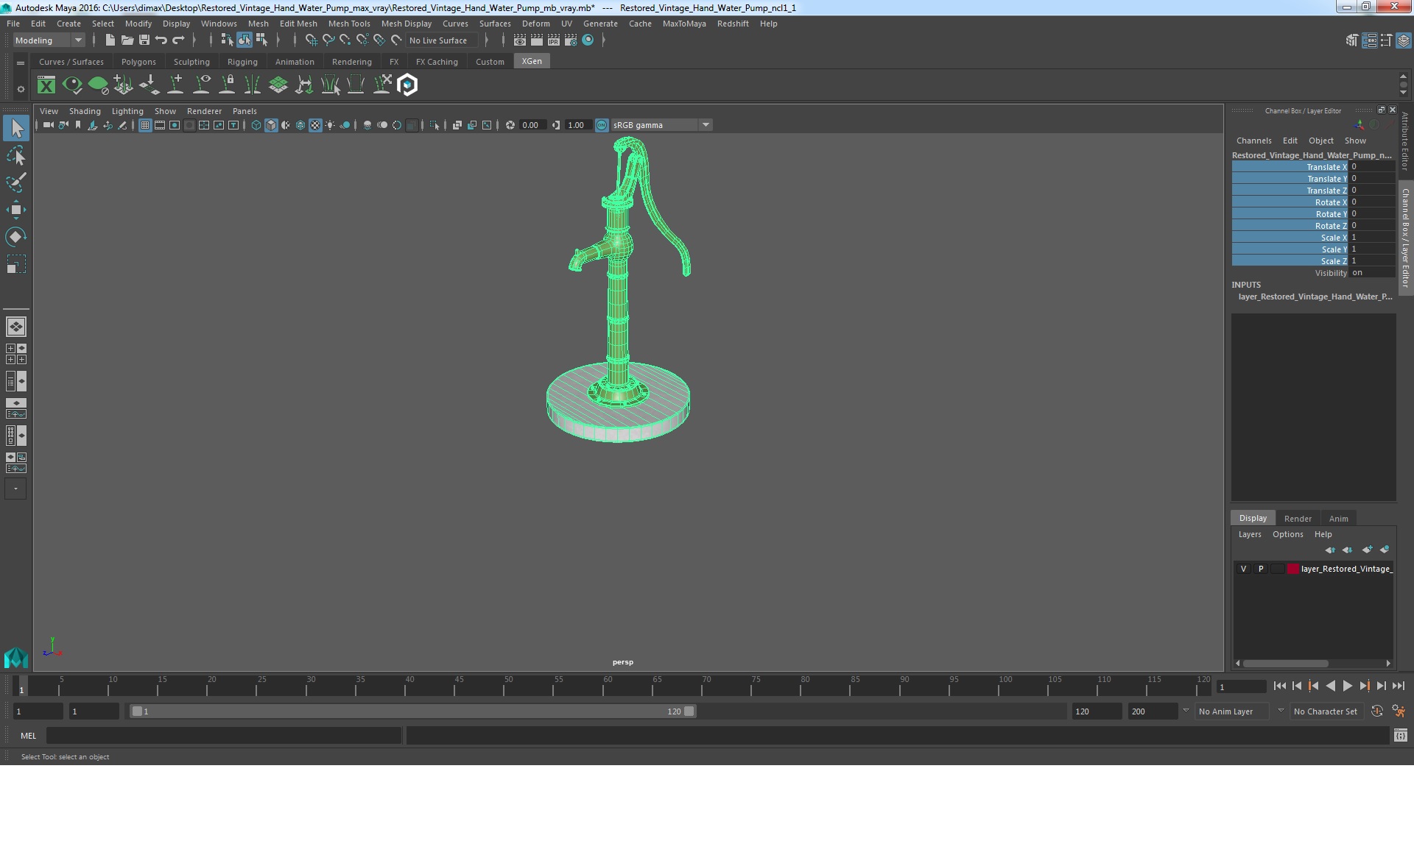Screen dimensions: 1414x852
Task: Open the viewport Shading menu
Action: [x=85, y=111]
